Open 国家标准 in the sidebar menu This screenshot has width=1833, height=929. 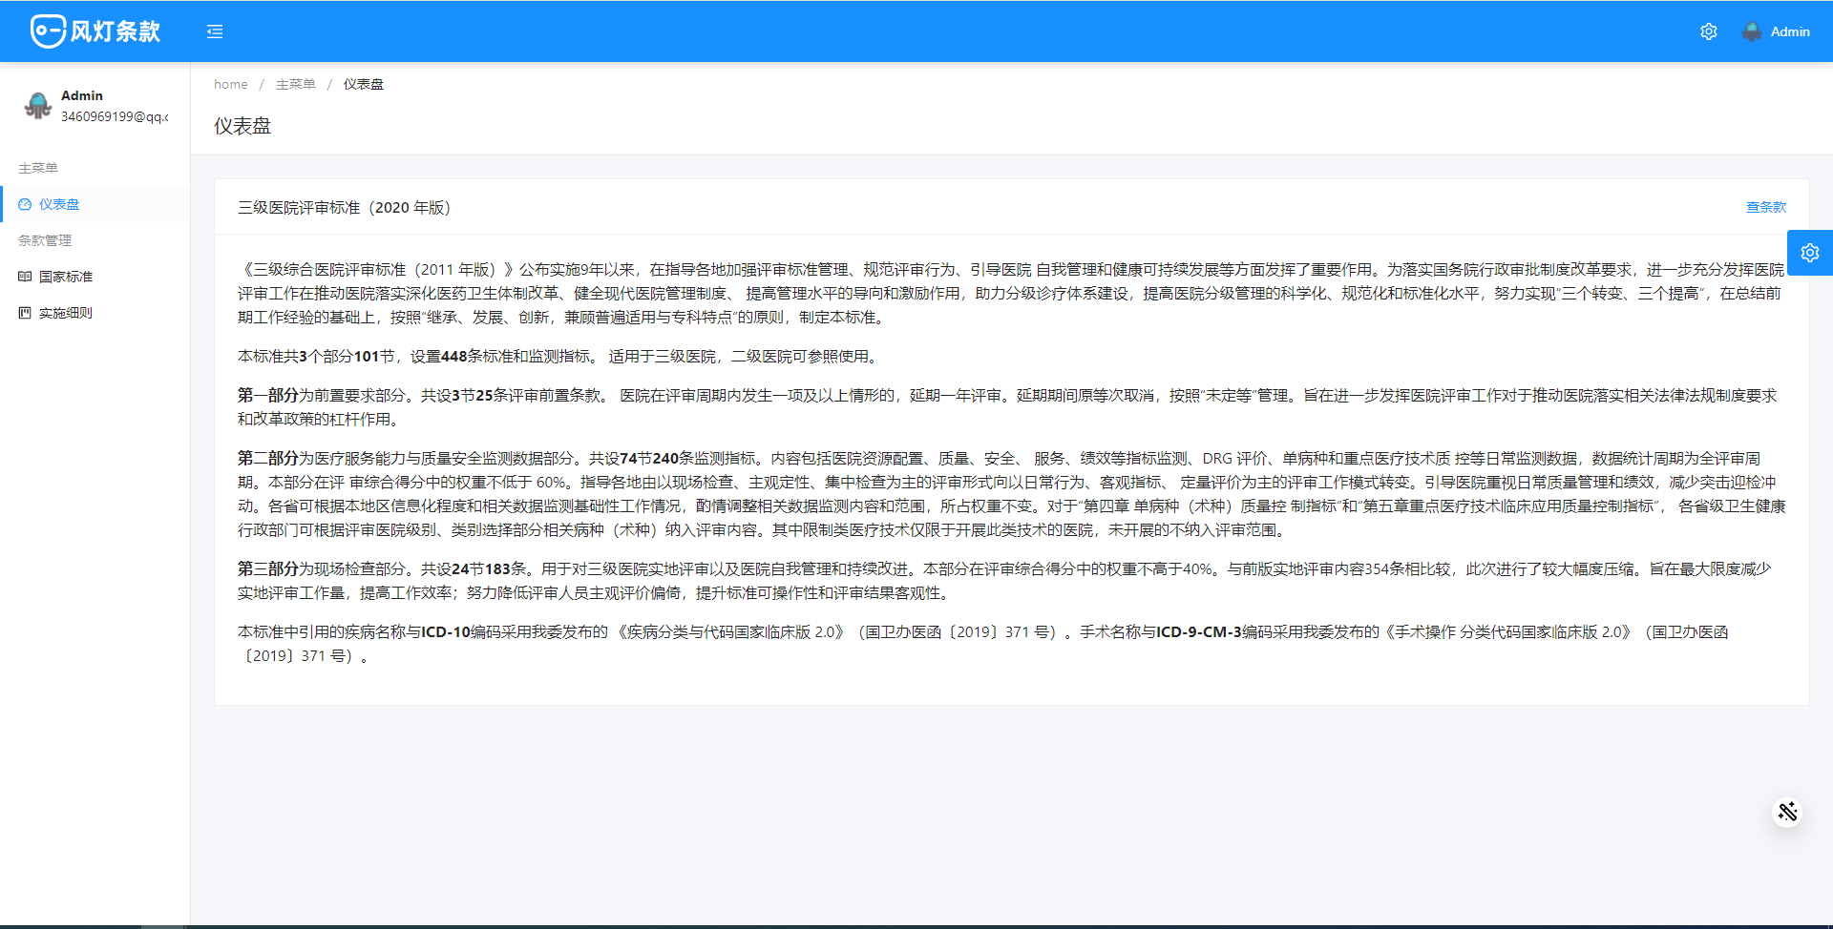[x=95, y=277]
